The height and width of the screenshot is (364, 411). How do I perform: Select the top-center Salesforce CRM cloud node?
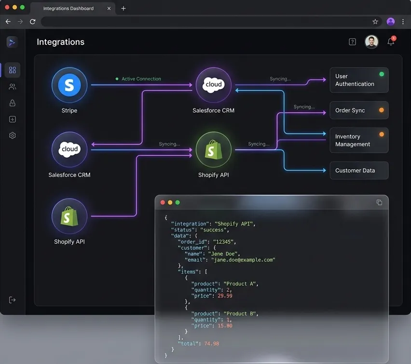214,85
